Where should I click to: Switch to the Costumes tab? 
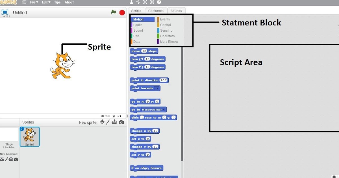point(156,10)
